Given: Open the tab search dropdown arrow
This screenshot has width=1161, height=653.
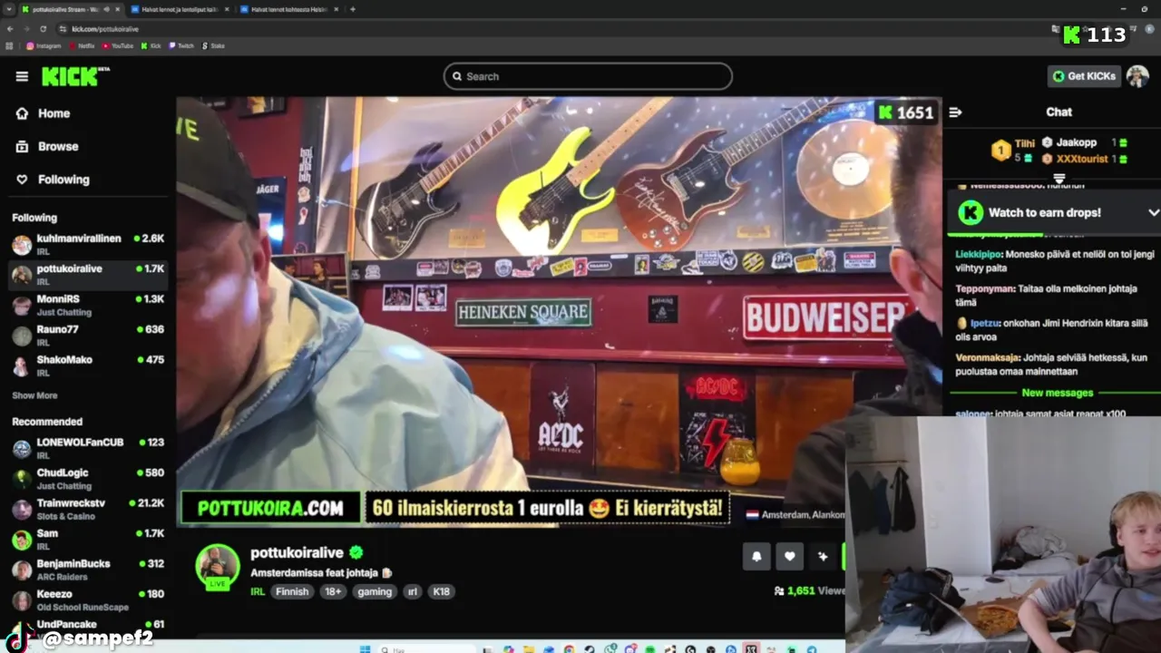Looking at the screenshot, I should [8, 9].
